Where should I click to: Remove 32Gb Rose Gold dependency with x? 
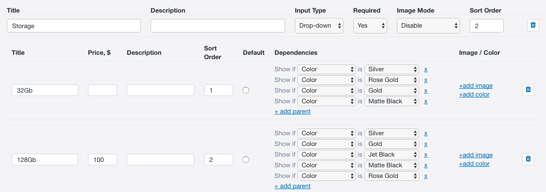point(426,80)
